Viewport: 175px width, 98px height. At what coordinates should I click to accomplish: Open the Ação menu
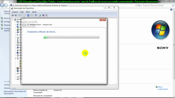(x=22, y=12)
